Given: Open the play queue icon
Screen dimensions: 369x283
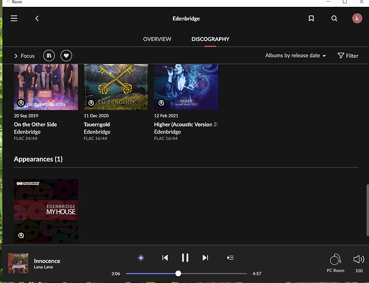Looking at the screenshot, I should click(230, 258).
